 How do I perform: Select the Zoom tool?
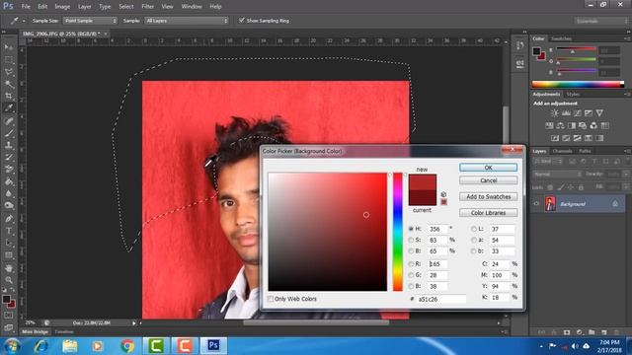coord(9,280)
